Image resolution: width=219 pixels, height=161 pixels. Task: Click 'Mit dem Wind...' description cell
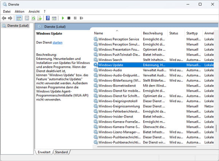(x=154, y=85)
